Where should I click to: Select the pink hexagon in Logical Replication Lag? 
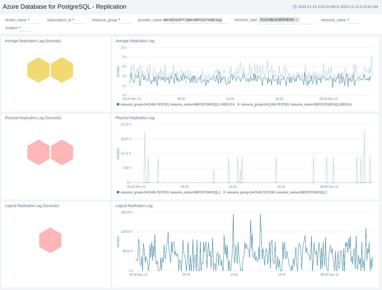[50, 240]
